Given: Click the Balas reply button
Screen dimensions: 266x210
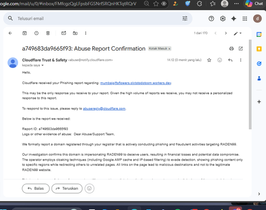Looking at the screenshot, I should click(x=36, y=188).
